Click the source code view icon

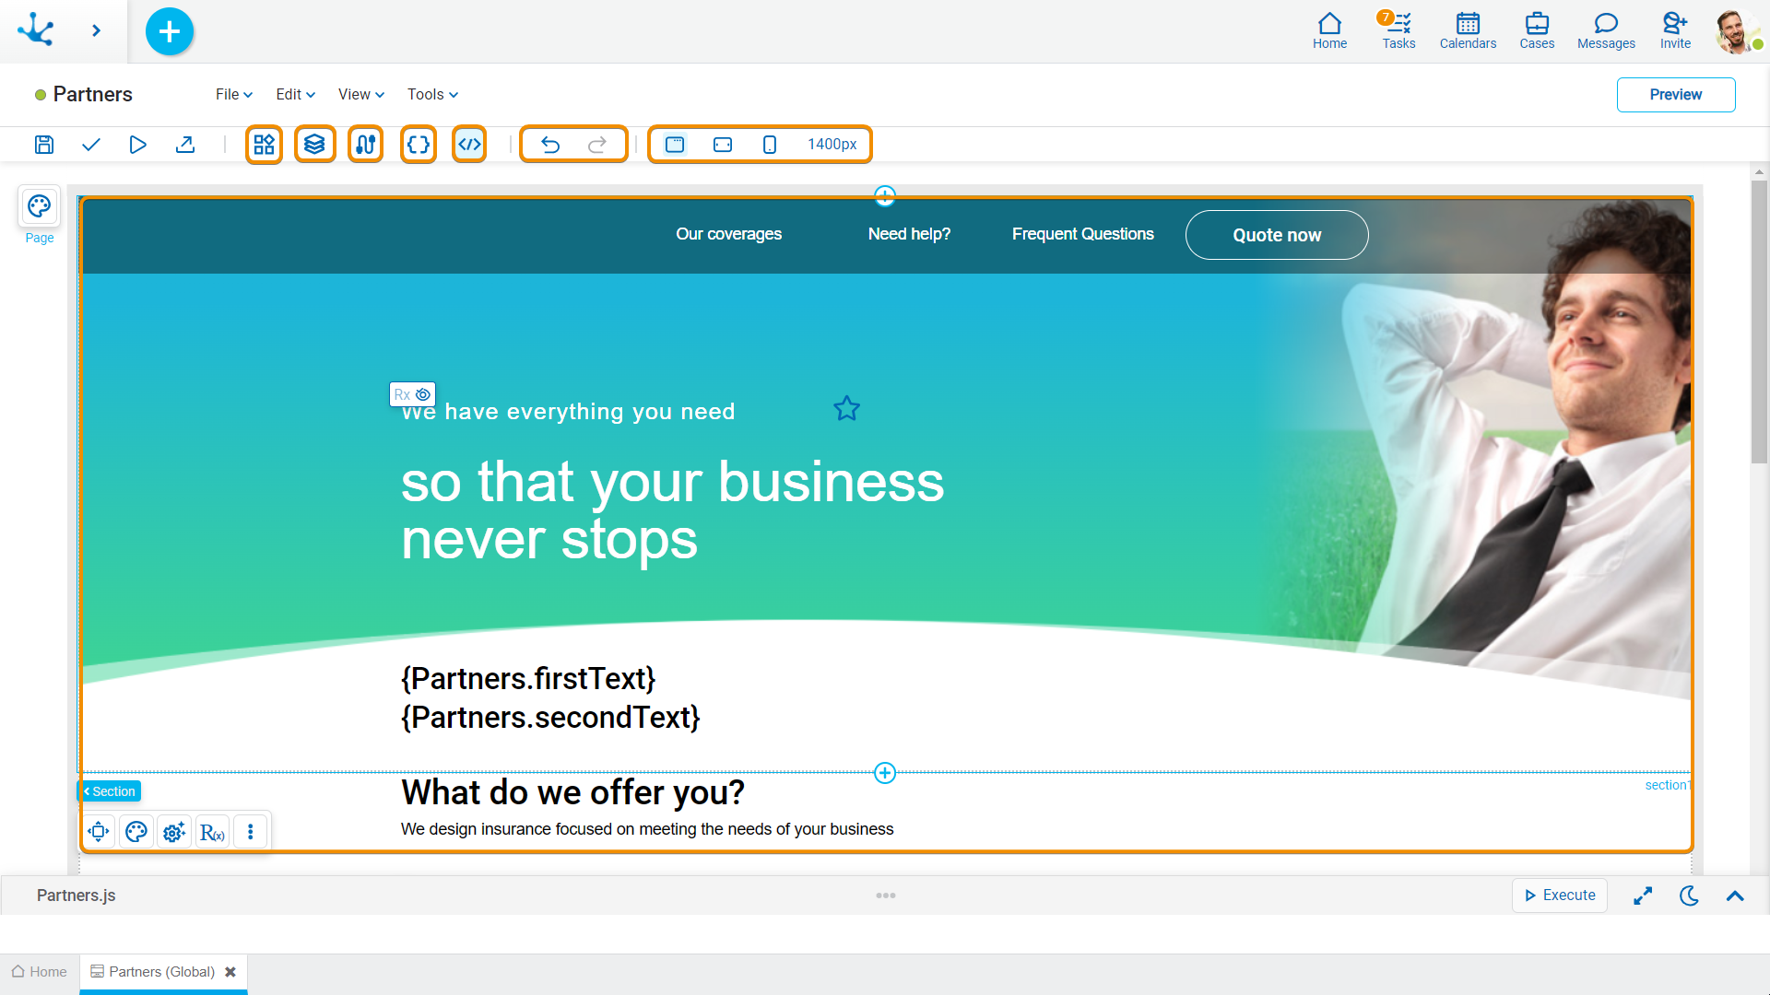point(470,144)
